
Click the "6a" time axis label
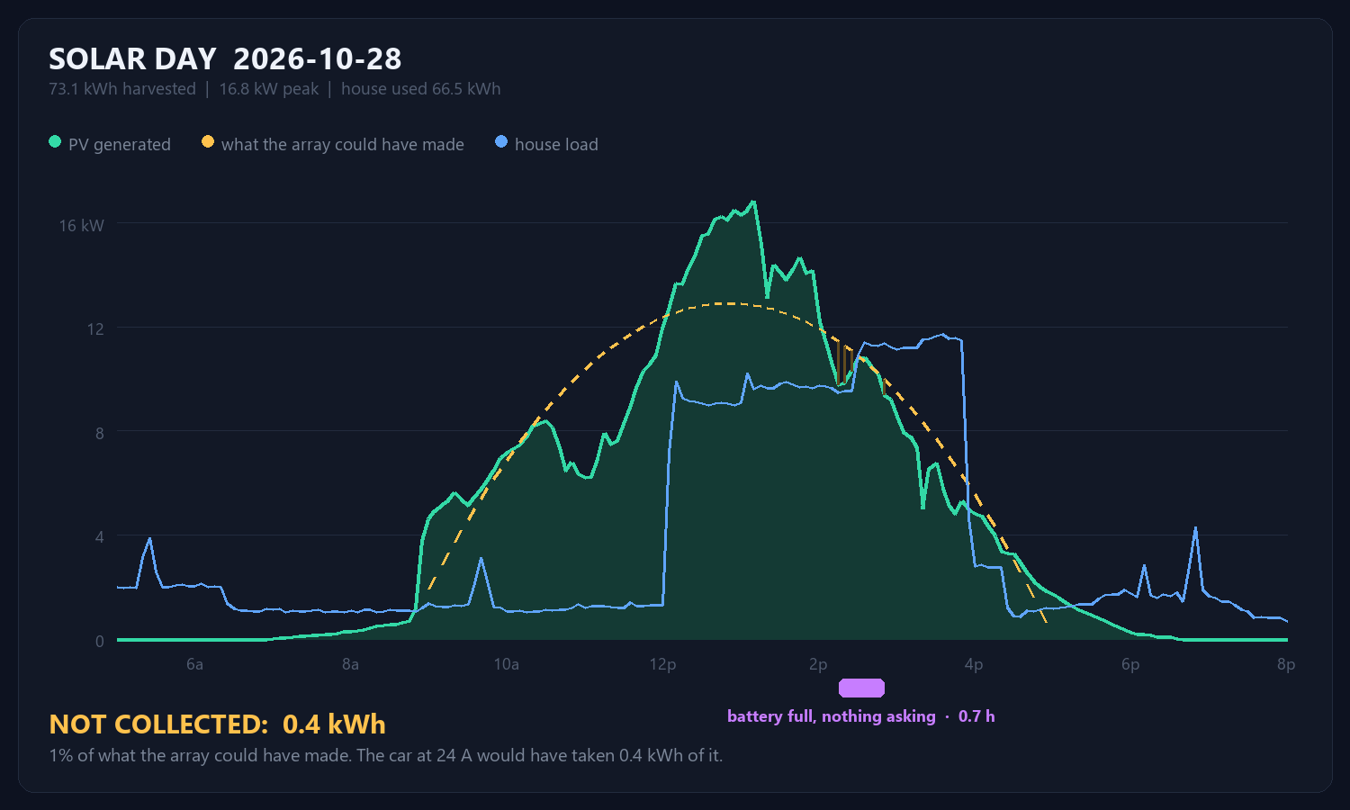point(194,665)
